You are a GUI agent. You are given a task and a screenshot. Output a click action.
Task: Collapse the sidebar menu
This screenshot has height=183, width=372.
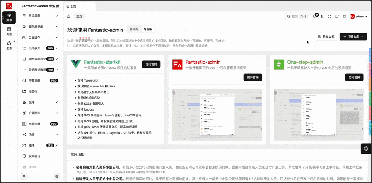point(56,176)
